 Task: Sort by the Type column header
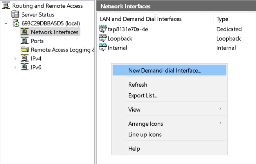click(222, 19)
